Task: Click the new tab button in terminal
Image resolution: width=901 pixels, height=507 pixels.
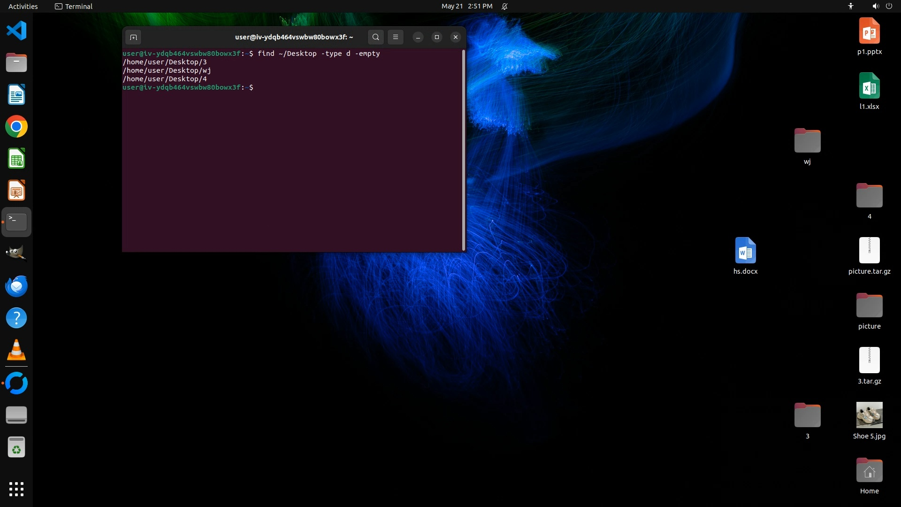Action: 133,37
